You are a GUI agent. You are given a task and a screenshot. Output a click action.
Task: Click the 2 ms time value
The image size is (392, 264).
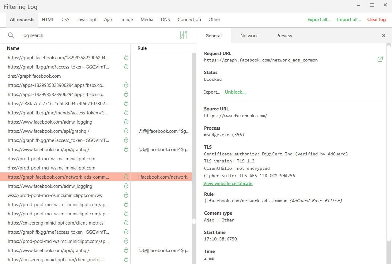point(209,258)
